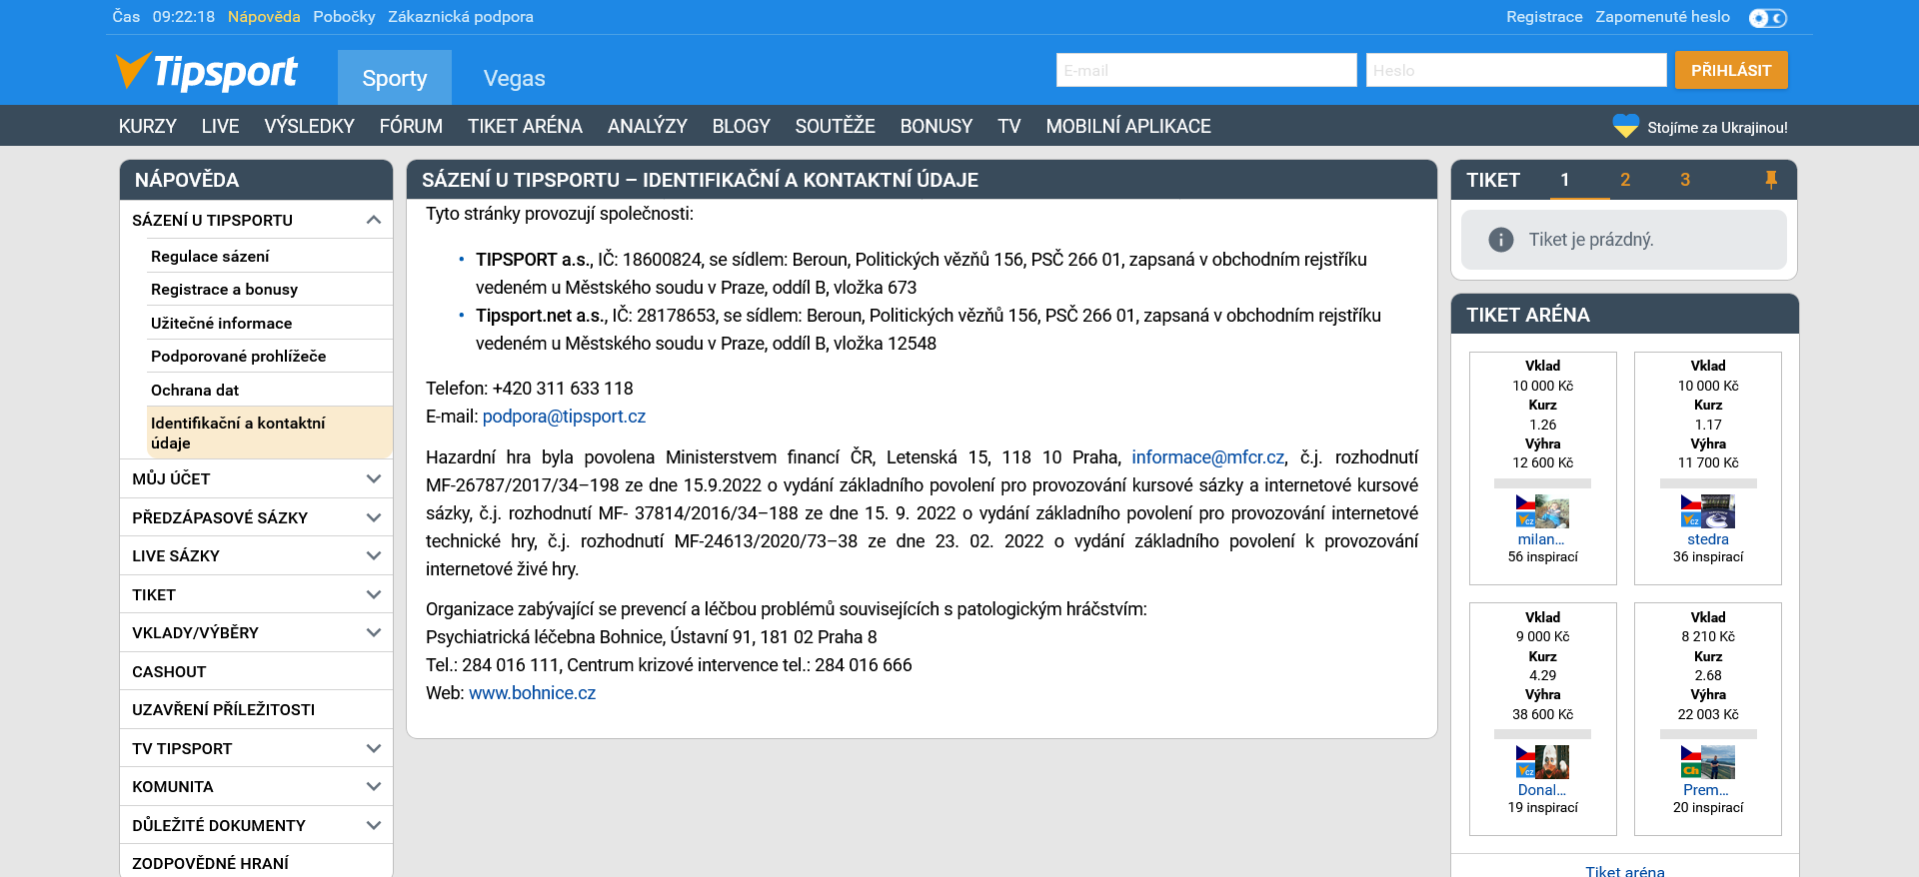
Task: Open the Soutěže menu item
Action: (x=836, y=126)
